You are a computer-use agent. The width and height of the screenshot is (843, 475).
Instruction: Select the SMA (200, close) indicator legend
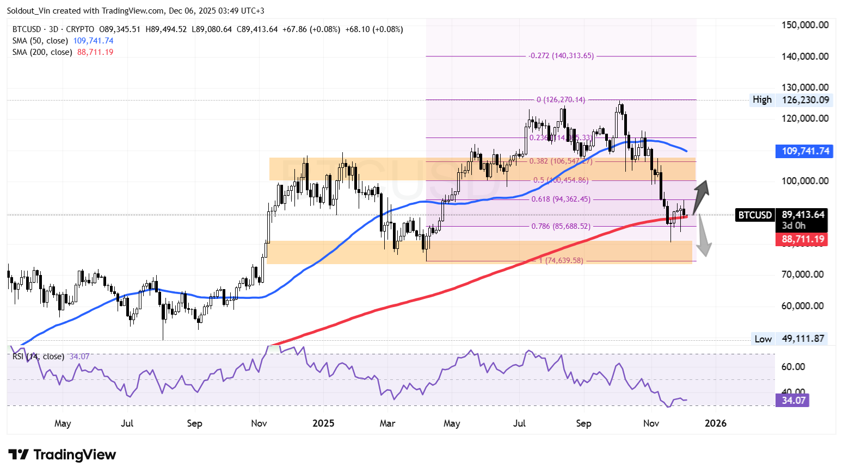click(42, 52)
